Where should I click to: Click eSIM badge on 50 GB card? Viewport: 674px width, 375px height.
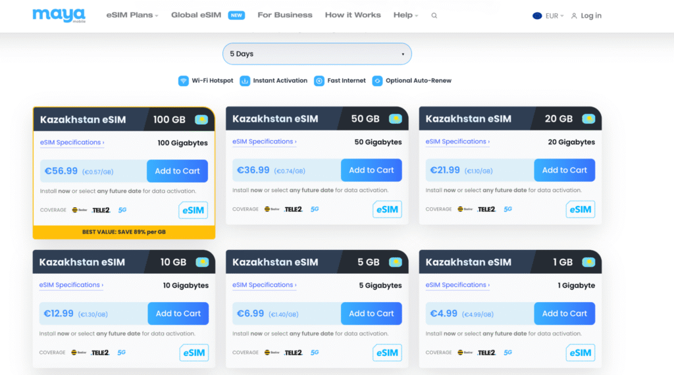pyautogui.click(x=387, y=209)
